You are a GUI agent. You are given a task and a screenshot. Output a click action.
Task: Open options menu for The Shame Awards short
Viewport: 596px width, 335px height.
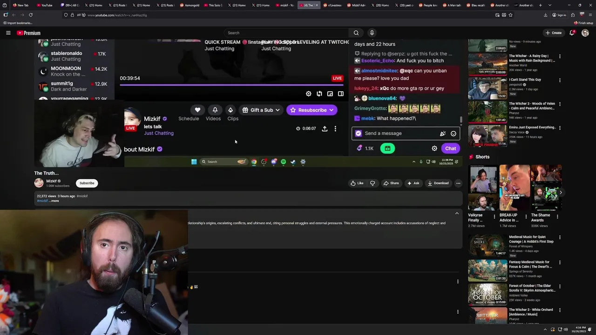click(x=557, y=217)
